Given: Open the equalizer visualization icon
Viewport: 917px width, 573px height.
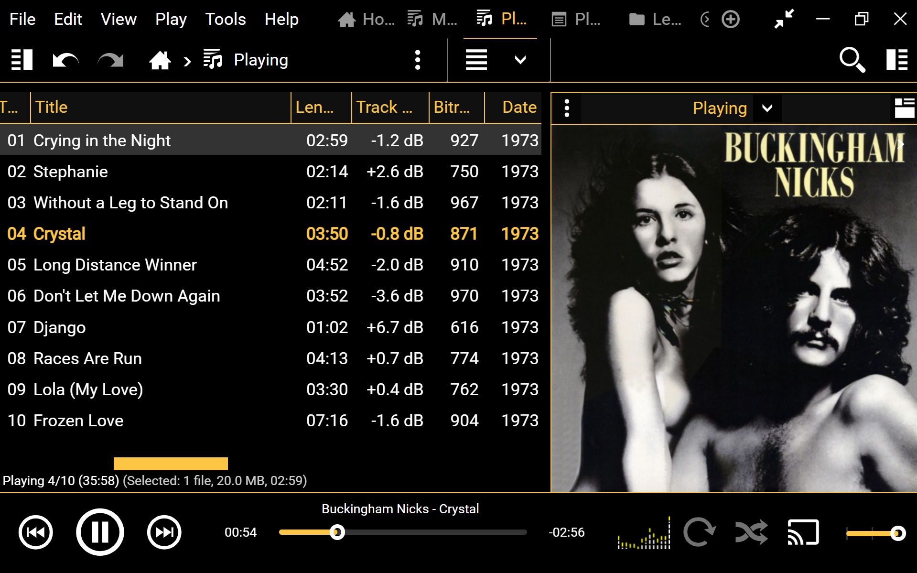Looking at the screenshot, I should (x=644, y=532).
